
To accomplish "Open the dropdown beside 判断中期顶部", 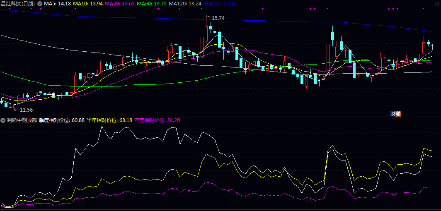I will click(3, 121).
